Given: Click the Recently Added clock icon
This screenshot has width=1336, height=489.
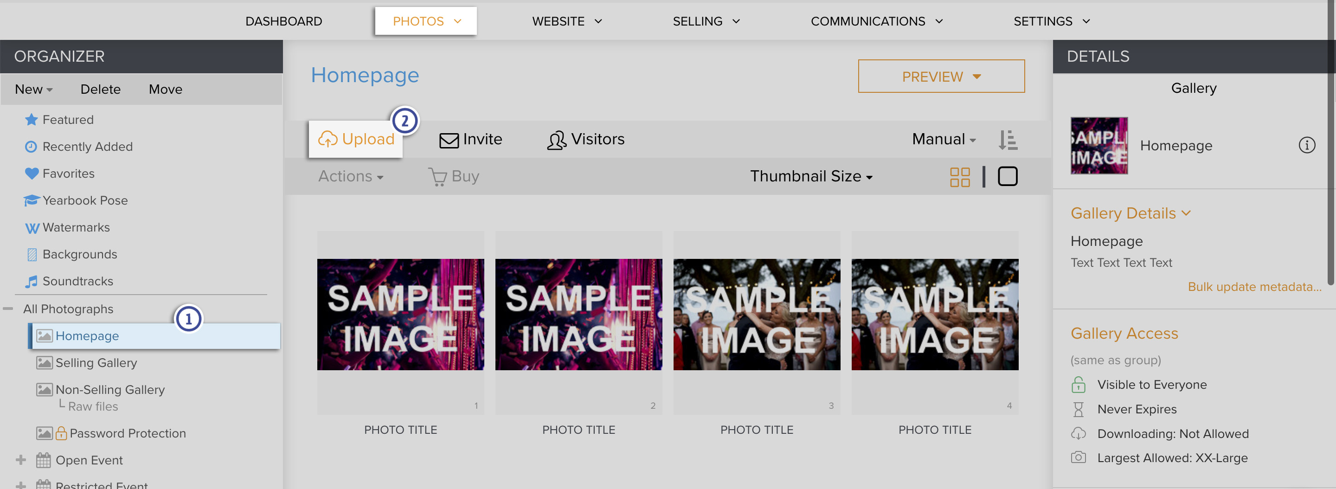Looking at the screenshot, I should (31, 147).
